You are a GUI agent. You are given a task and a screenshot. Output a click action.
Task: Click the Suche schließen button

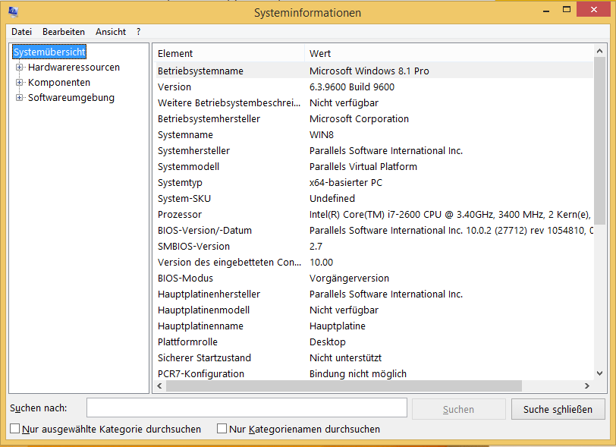(x=558, y=409)
